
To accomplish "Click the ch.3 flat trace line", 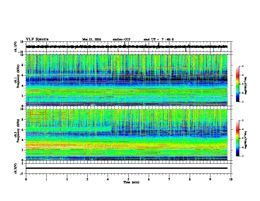I will tap(127, 168).
